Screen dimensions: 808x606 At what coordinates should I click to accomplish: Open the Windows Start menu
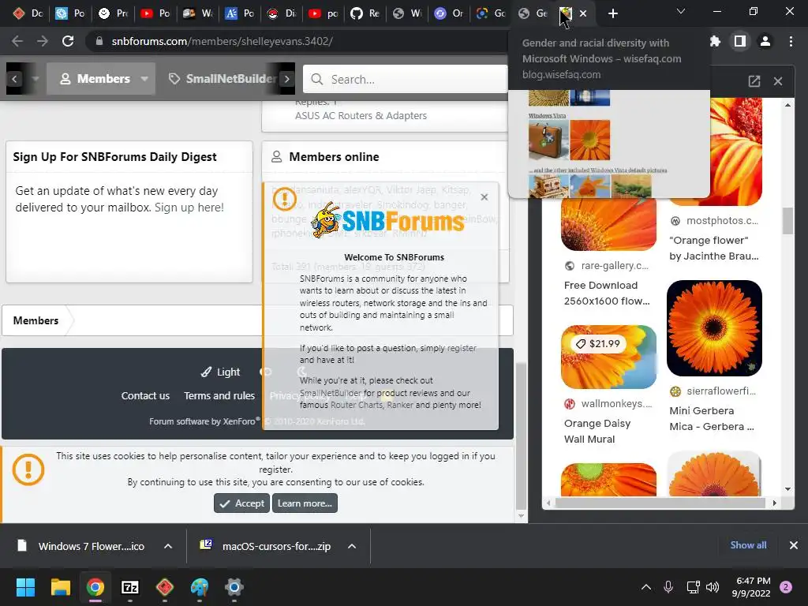[25, 587]
